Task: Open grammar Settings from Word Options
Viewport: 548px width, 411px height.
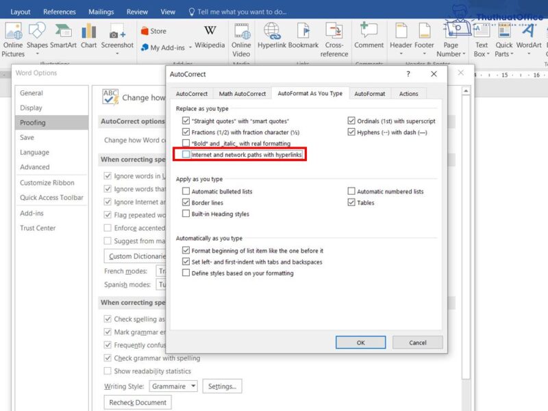Action: 222,386
